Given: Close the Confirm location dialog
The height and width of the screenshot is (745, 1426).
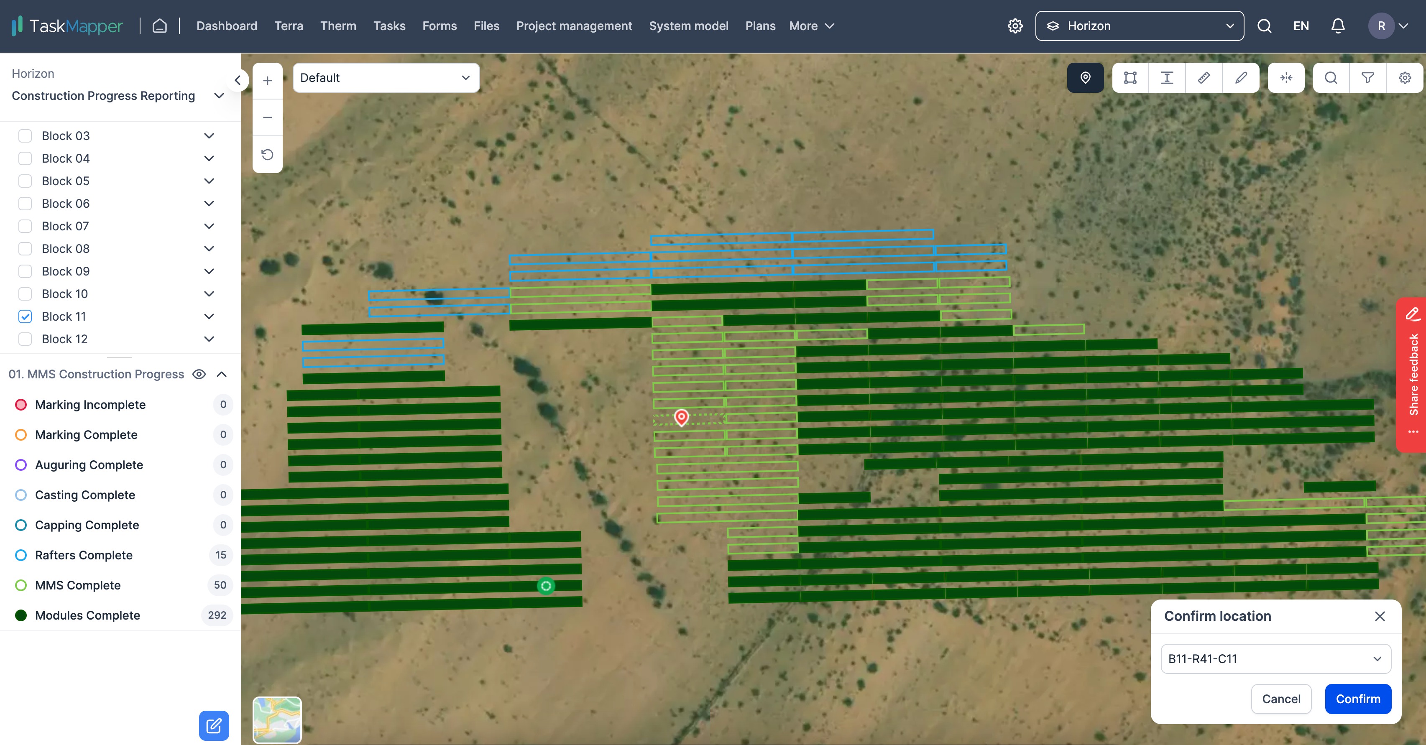Looking at the screenshot, I should (1380, 616).
